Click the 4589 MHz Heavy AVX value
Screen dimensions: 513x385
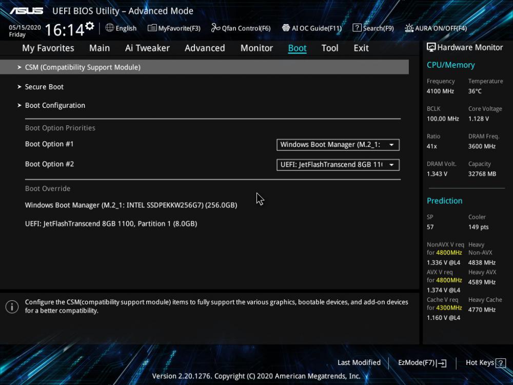point(482,282)
